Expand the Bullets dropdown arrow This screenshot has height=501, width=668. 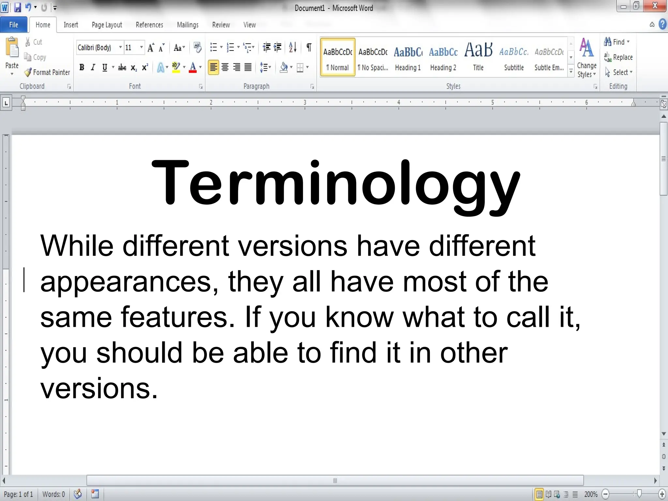coord(221,48)
